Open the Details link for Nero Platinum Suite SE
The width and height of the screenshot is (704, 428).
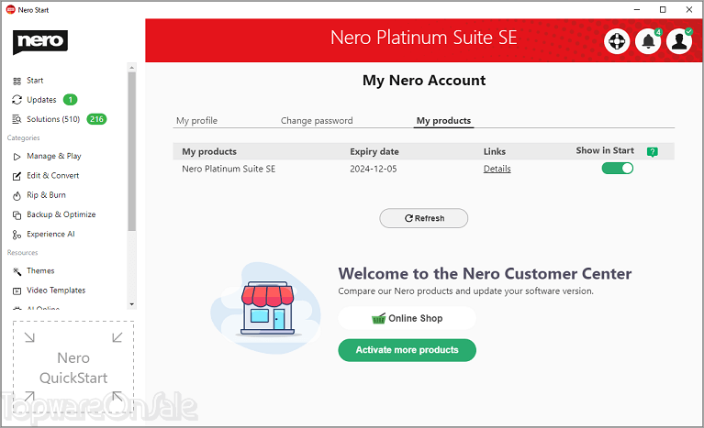coord(497,169)
